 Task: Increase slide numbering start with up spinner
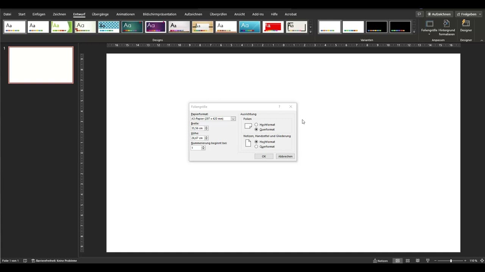point(203,147)
